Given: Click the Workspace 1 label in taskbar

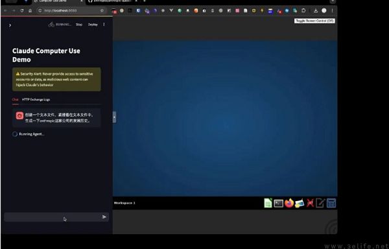Looking at the screenshot, I should pos(124,203).
